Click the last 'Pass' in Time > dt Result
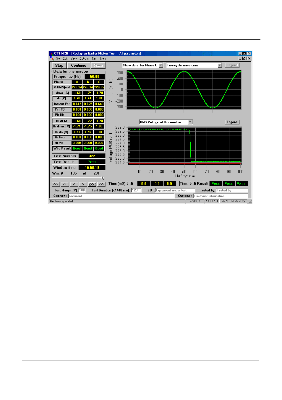 (242, 184)
